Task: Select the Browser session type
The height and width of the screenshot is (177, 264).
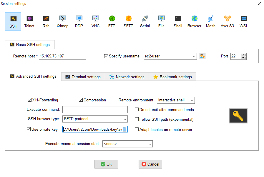Action: click(195, 21)
